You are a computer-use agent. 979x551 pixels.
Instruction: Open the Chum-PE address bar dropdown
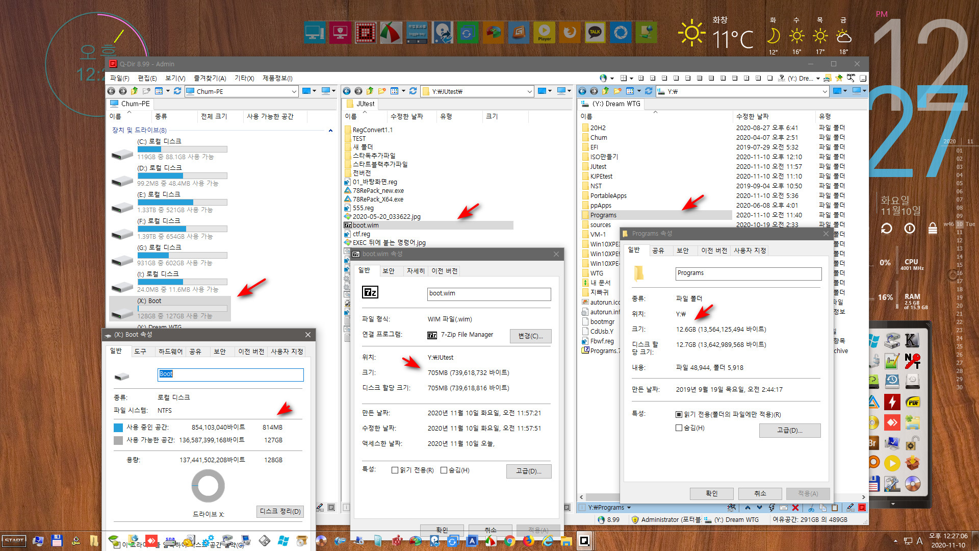point(294,91)
